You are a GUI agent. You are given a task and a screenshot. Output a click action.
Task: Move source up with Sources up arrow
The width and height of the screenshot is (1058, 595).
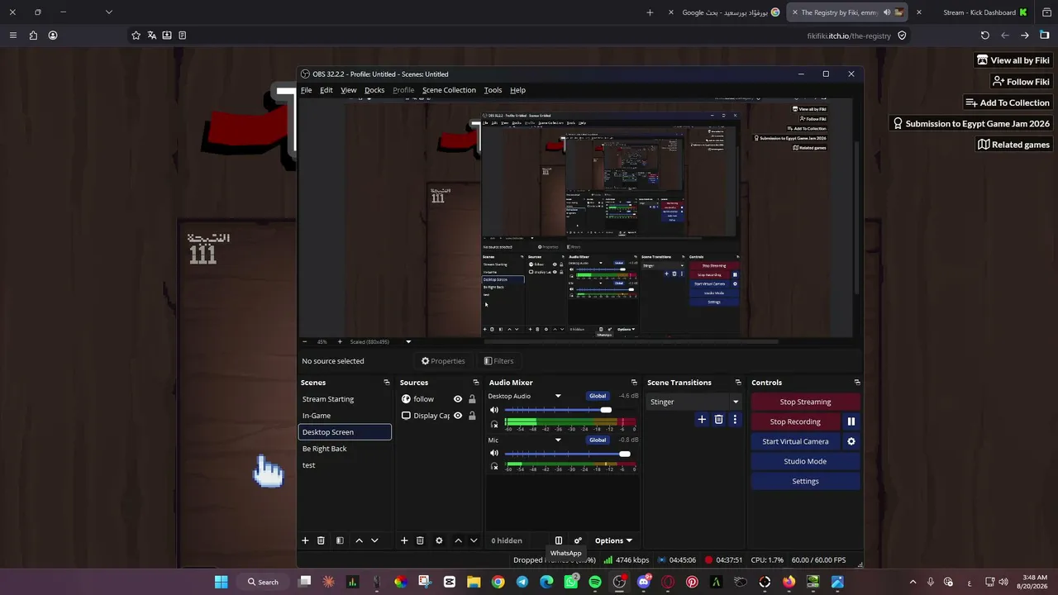(x=458, y=540)
